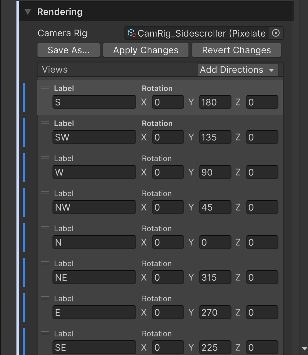Click Rotation Y field of the N row

(215, 242)
